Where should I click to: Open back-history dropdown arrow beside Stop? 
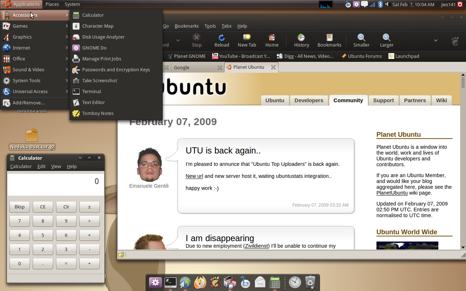tap(178, 40)
